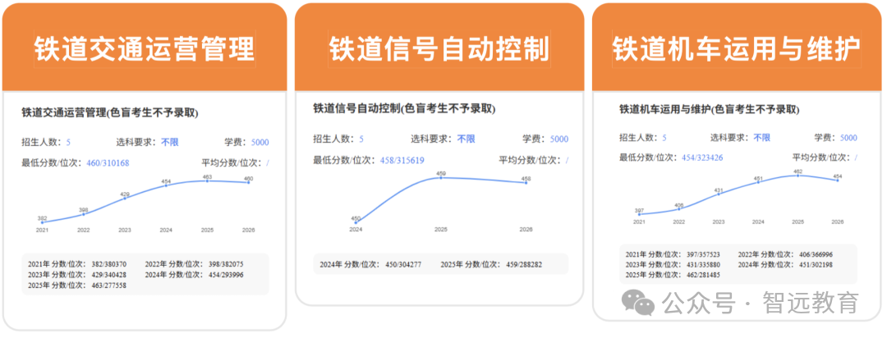887x338 pixels.
Task: Click the 2021 data point labeled 382
Action: click(x=43, y=222)
